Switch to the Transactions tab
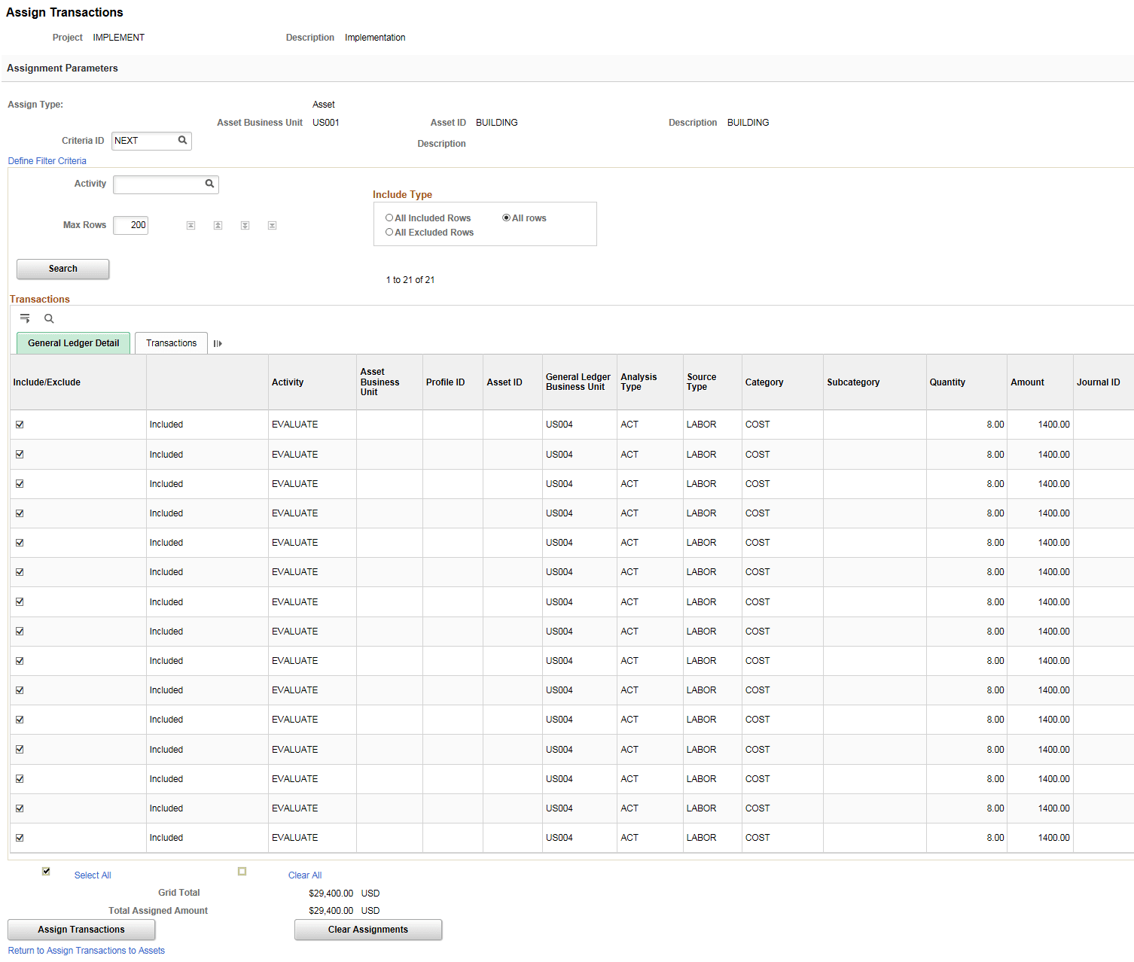The width and height of the screenshot is (1134, 962). (x=170, y=342)
